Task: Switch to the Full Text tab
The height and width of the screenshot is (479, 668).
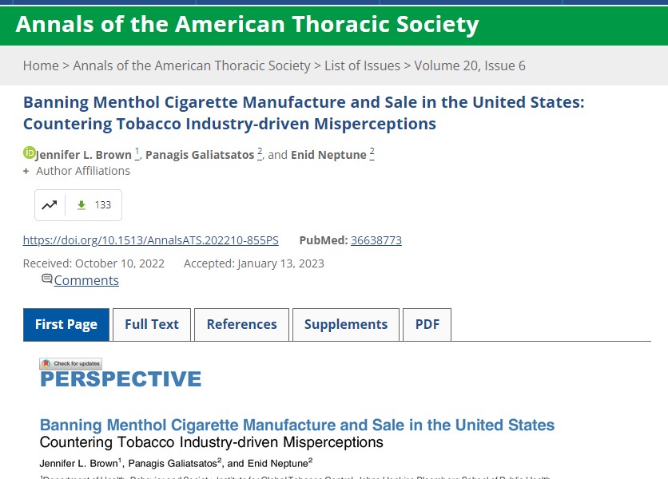Action: (x=151, y=324)
